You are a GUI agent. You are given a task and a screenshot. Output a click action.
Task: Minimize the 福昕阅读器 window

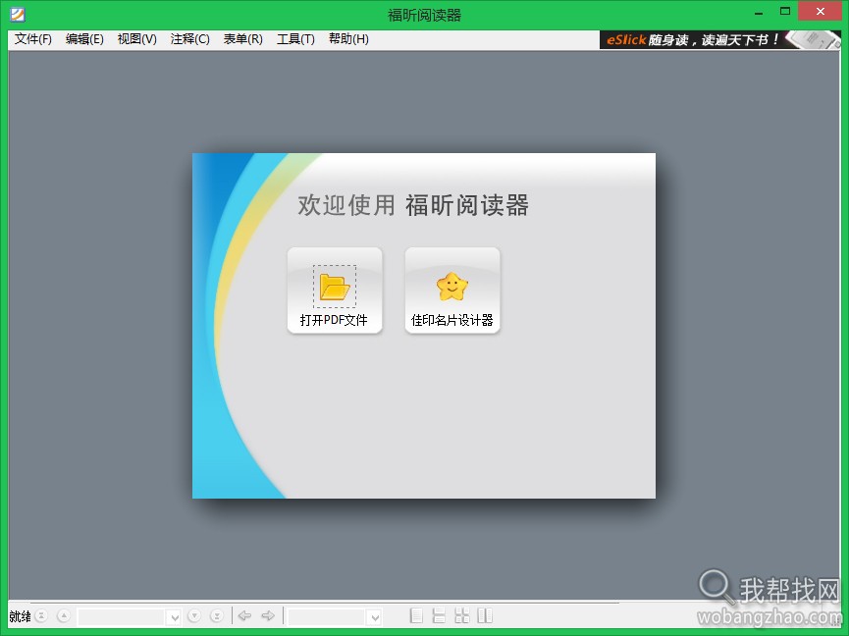tap(759, 12)
